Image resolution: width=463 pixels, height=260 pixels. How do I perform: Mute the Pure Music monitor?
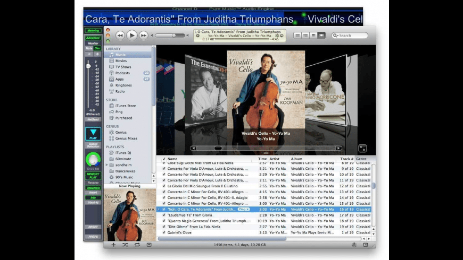[x=89, y=48]
